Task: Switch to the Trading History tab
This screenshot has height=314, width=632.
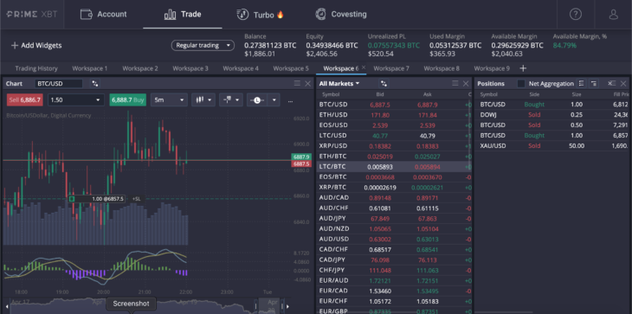Action: [x=36, y=68]
